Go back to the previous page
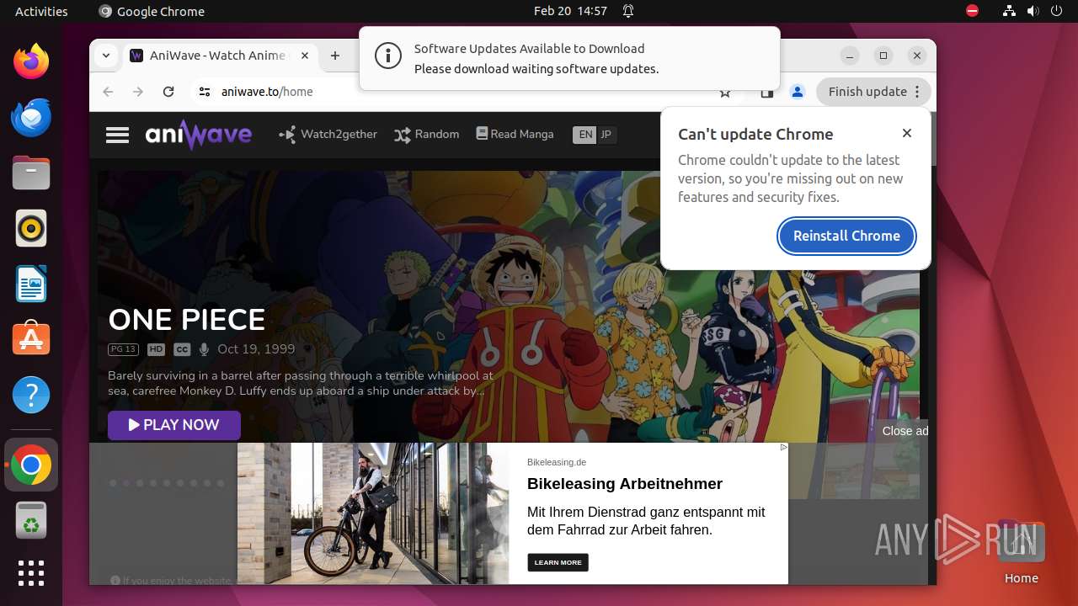The height and width of the screenshot is (606, 1078). coord(108,92)
